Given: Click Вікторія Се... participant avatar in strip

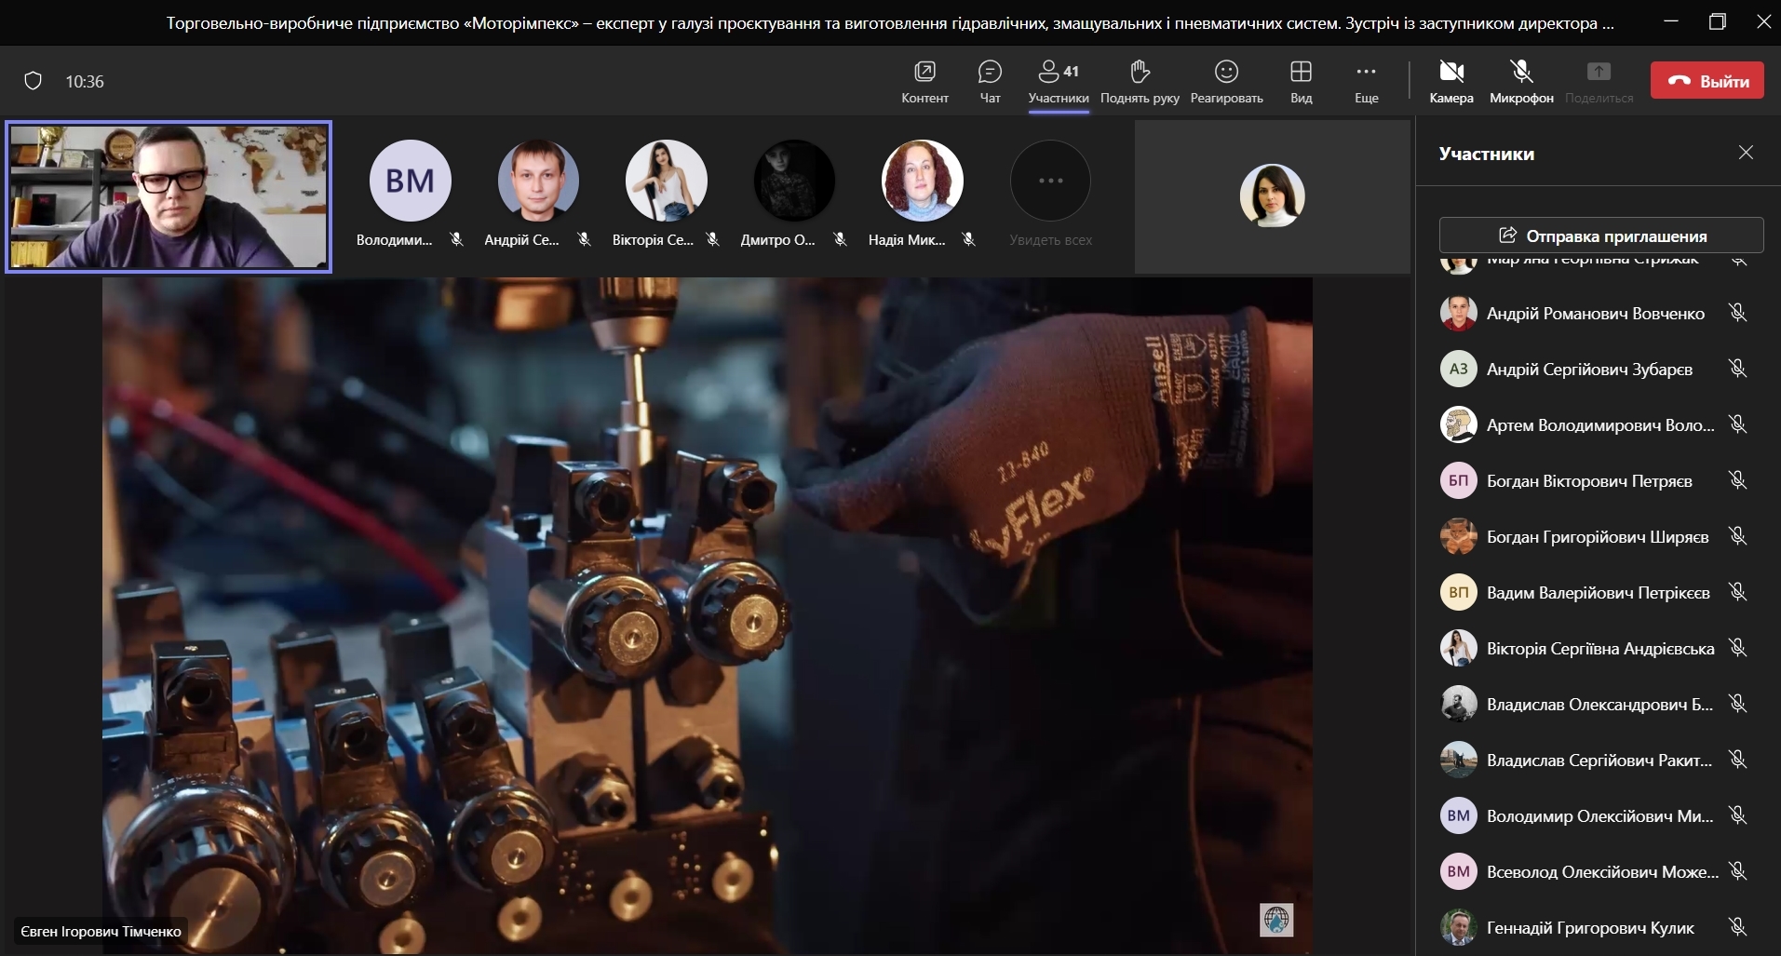Looking at the screenshot, I should click(x=667, y=181).
